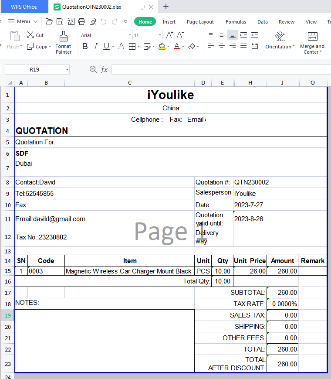Toggle underline formatting
331x379 pixels.
[106, 46]
